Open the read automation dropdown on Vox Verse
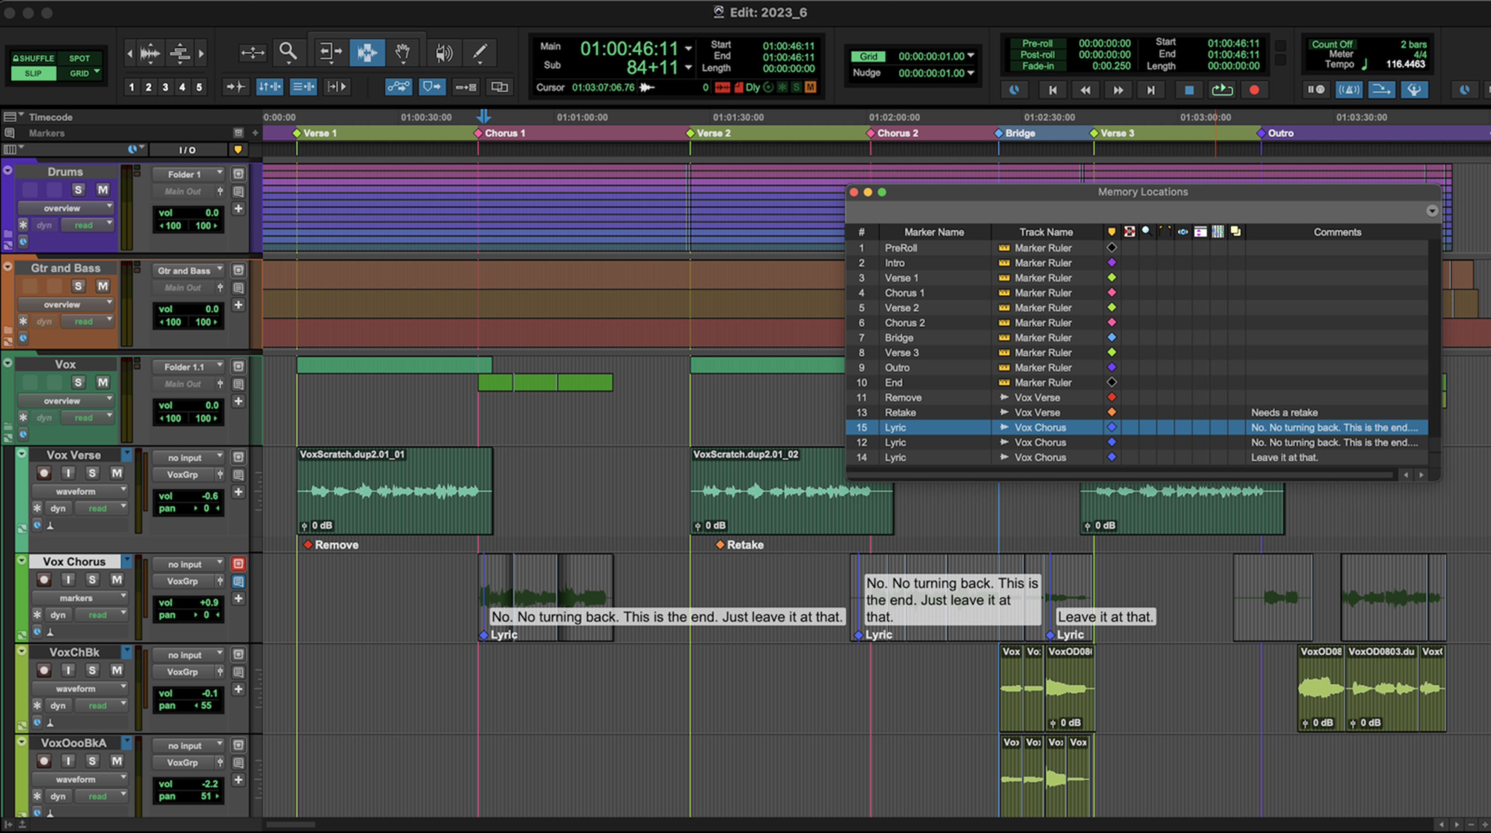Screen dimensions: 1491x833 (101, 508)
